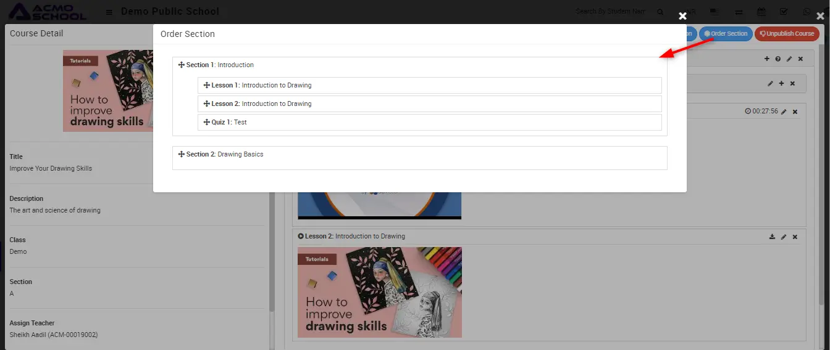Click the Section 2: Drawing Basics move handle
The height and width of the screenshot is (350, 830).
coord(182,155)
